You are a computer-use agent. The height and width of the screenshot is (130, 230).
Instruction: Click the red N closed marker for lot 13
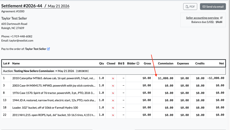coord(113,100)
